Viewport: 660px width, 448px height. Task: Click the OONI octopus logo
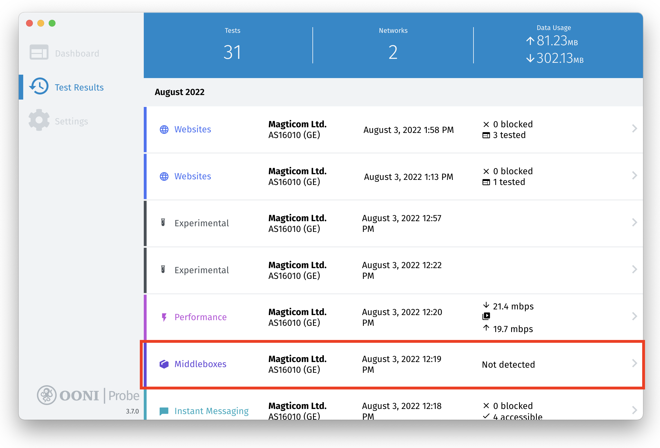[x=47, y=395]
